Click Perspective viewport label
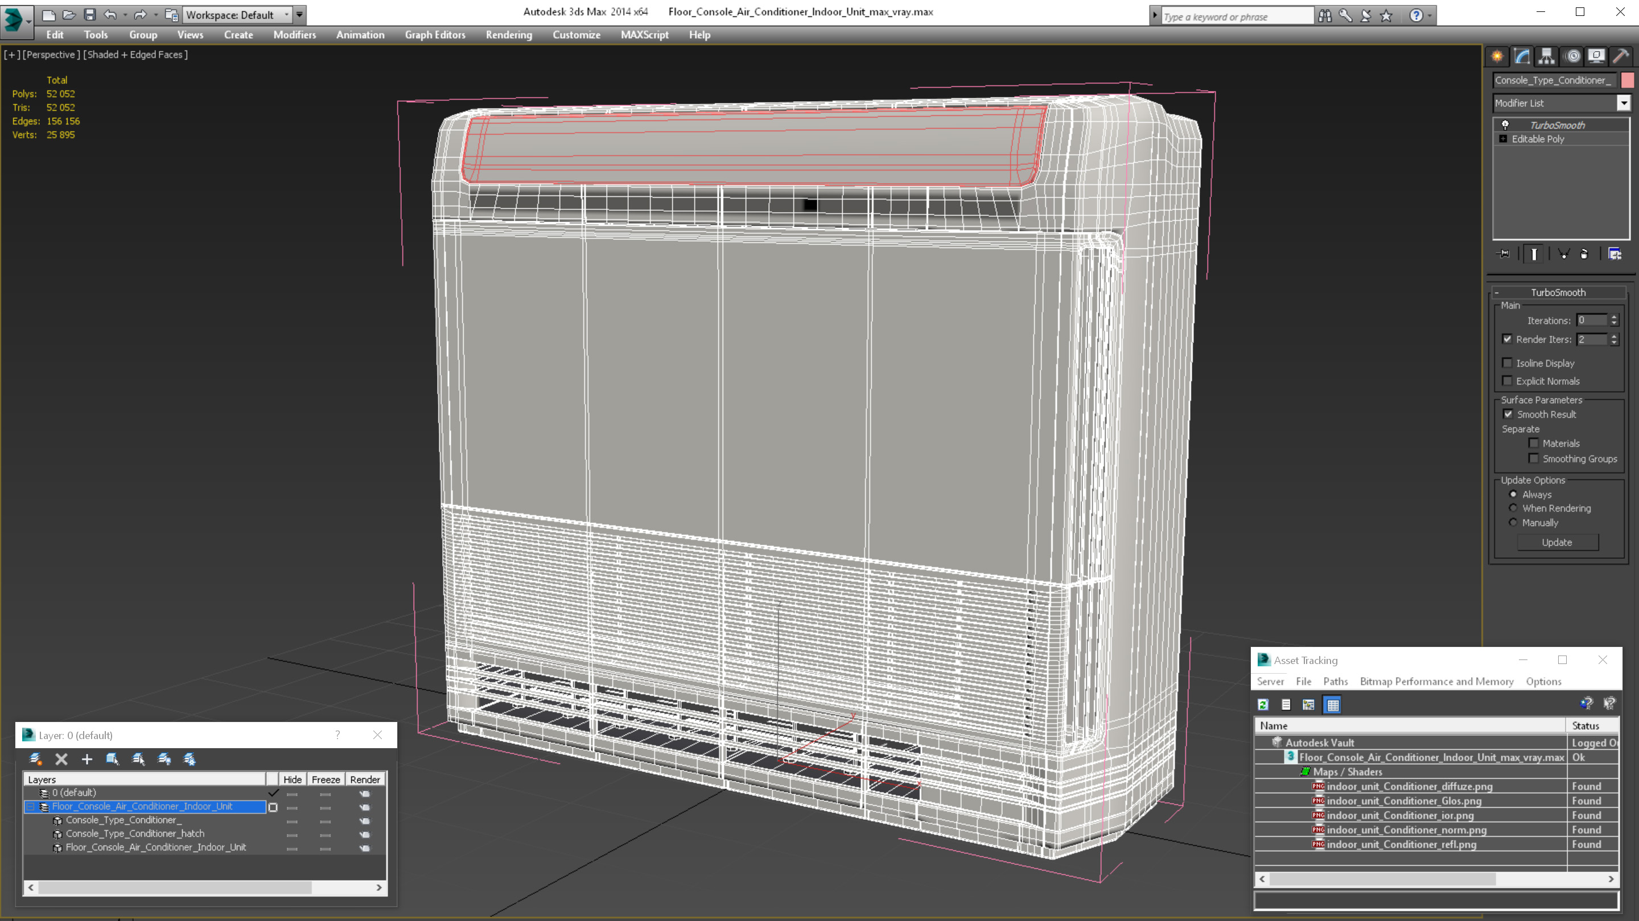1639x921 pixels. click(52, 55)
